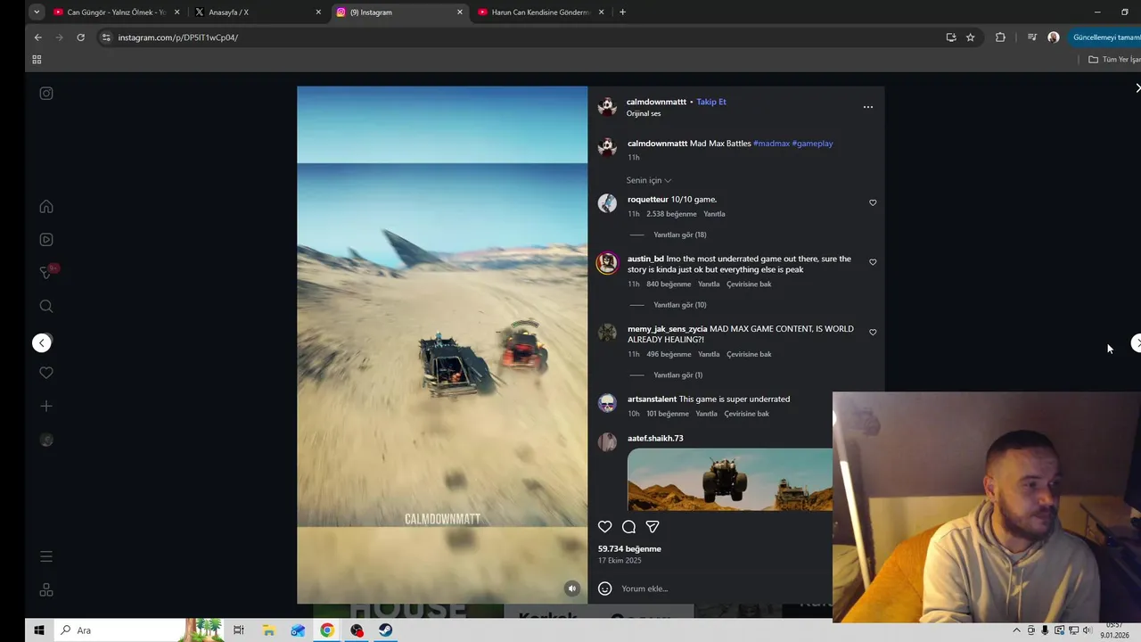1141x642 pixels.
Task: Click the Chrome address bar URL
Action: [178, 37]
